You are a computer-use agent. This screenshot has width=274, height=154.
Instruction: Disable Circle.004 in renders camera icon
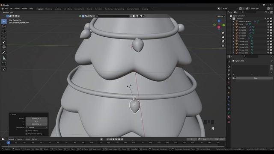point(271,36)
